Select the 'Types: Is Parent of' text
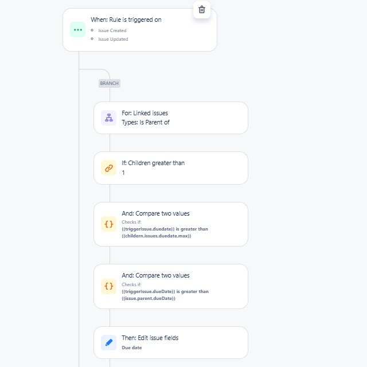This screenshot has height=367, width=367. point(145,122)
